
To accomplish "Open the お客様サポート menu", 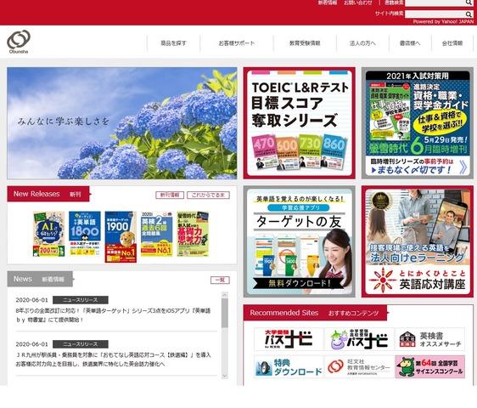I will pyautogui.click(x=237, y=43).
